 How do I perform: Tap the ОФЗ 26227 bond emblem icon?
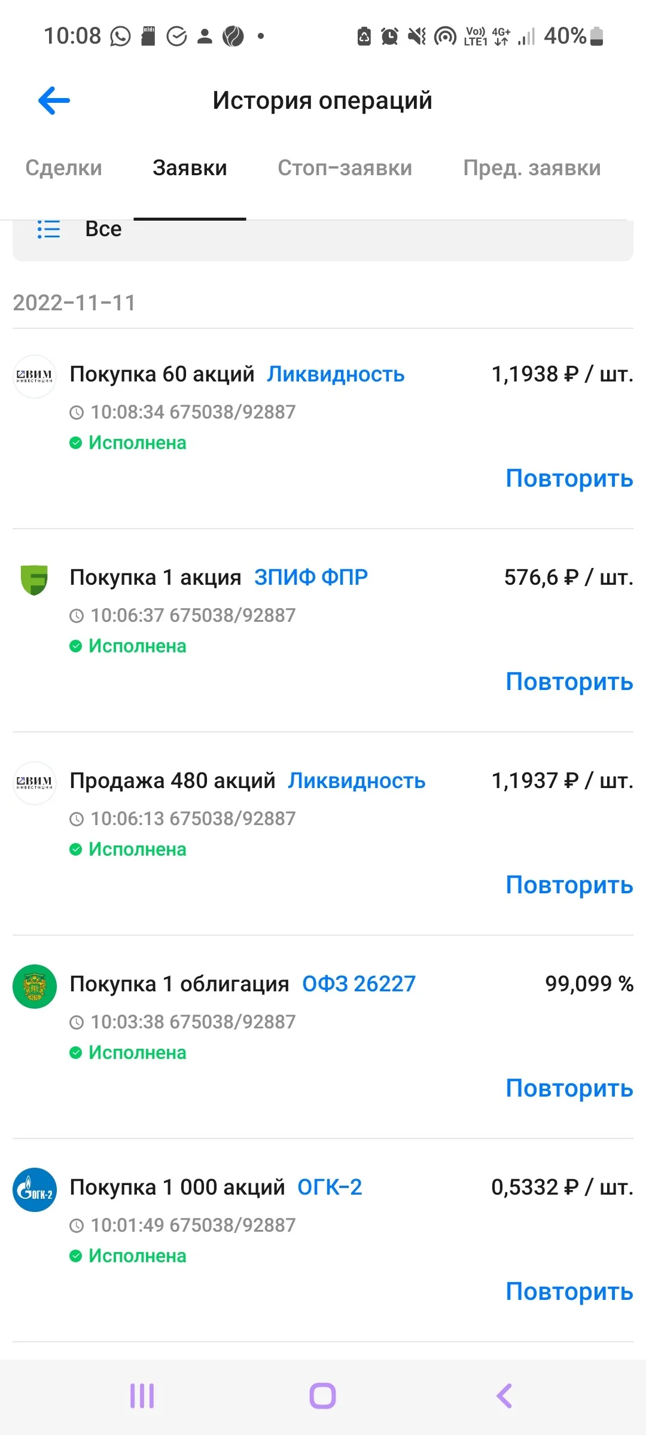pos(35,987)
